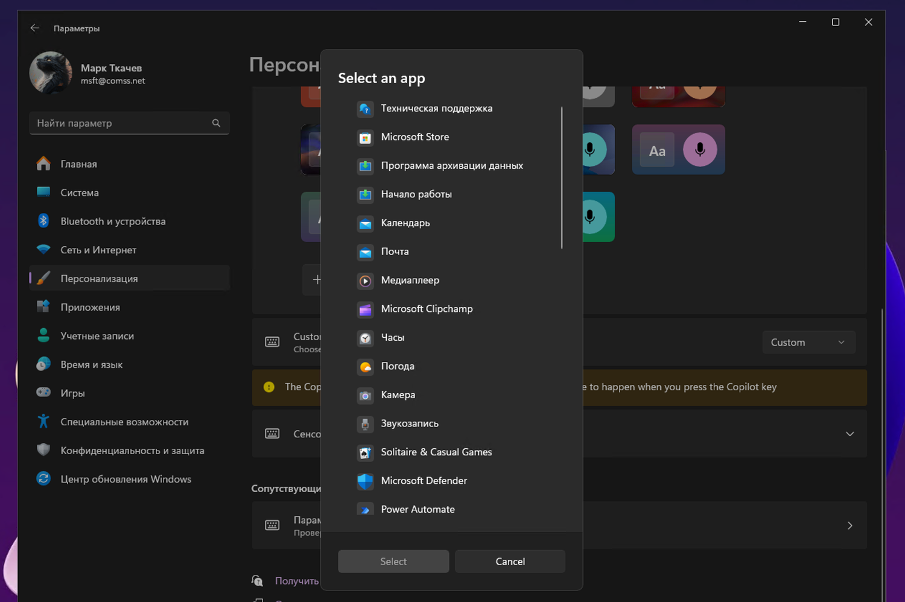Click the Найти параметр search field
Viewport: 905px width, 602px height.
point(121,123)
